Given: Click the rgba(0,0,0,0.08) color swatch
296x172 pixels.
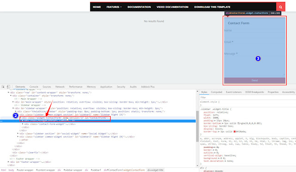Looking at the screenshot, I should [x=239, y=123].
